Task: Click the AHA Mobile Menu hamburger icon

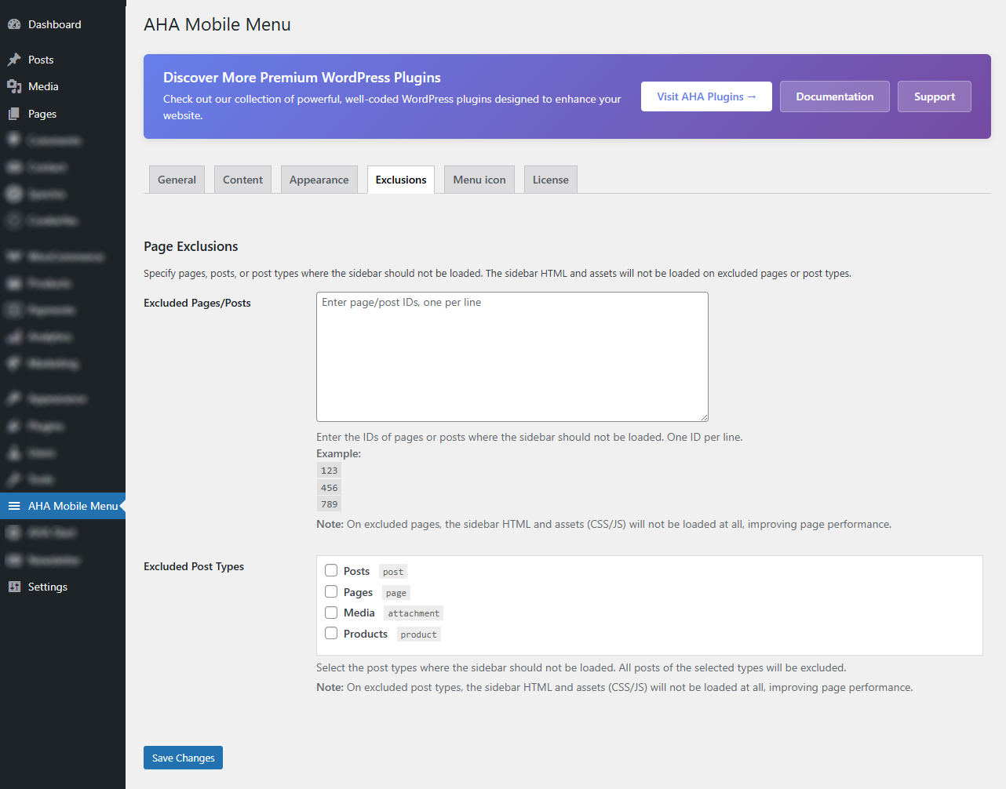Action: (14, 506)
